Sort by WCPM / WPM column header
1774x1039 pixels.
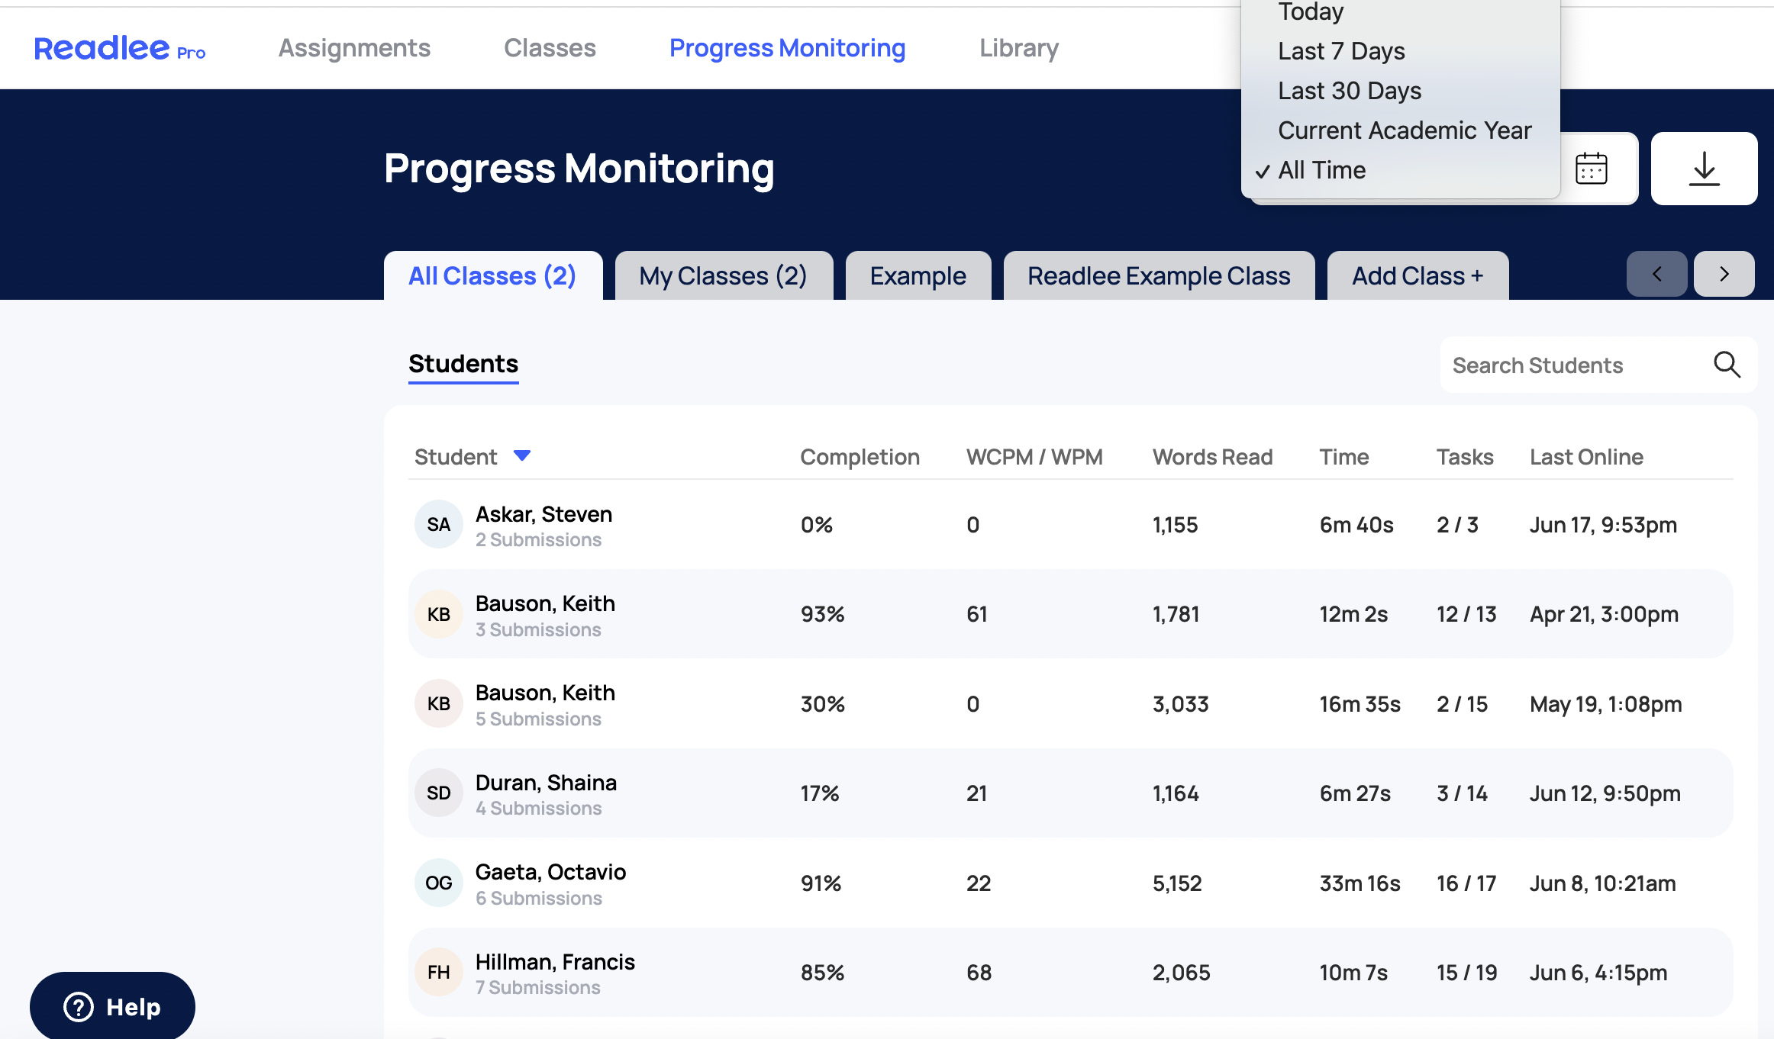[1034, 457]
